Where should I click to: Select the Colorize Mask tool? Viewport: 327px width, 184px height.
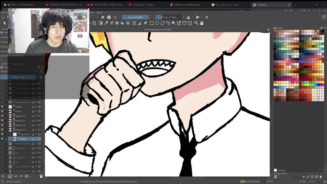[112, 23]
